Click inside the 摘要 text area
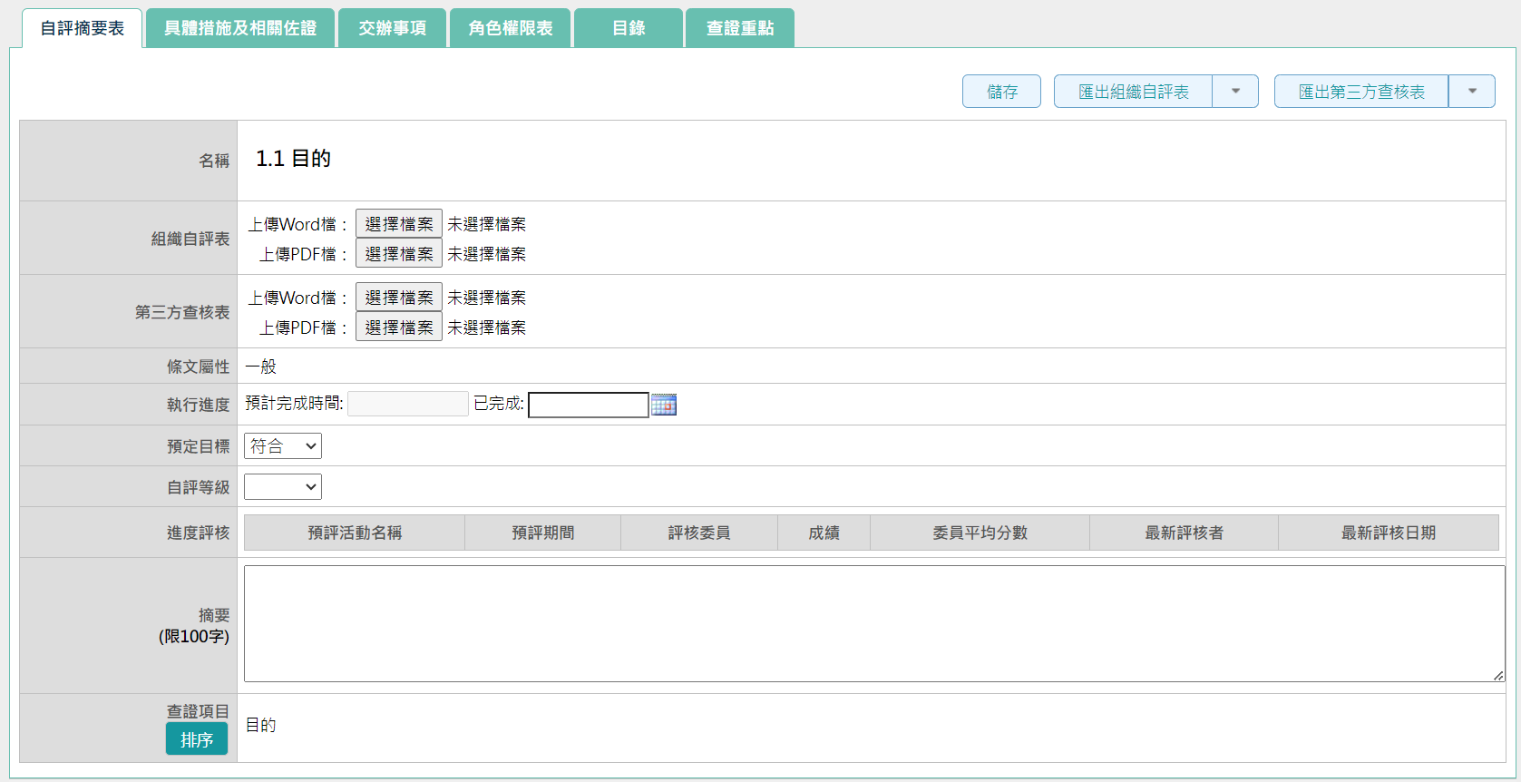 [x=873, y=623]
